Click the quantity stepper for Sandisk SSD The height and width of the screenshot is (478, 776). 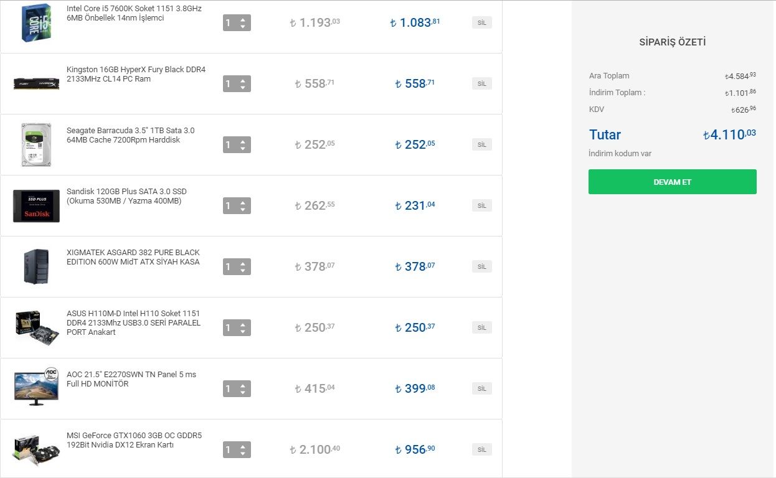237,206
